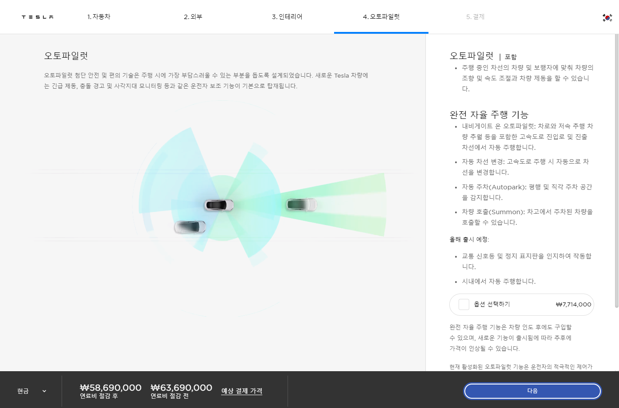The height and width of the screenshot is (408, 619).
Task: Click the right panel scrollbar
Action: point(616,171)
